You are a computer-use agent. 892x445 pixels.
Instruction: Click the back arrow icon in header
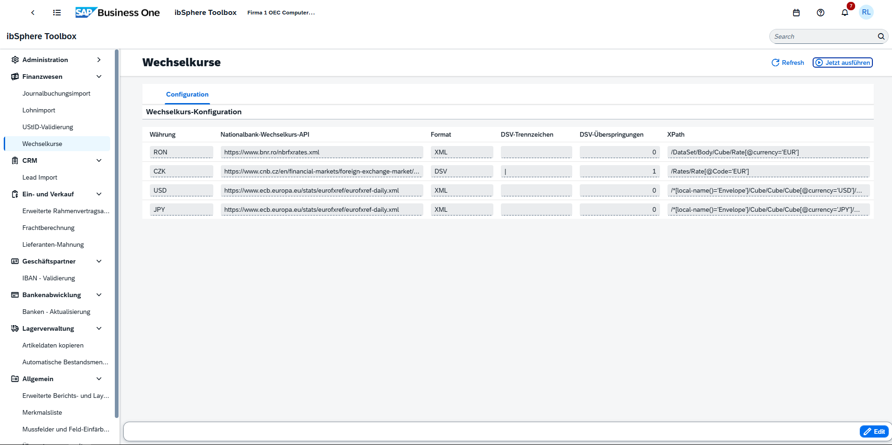pos(33,13)
